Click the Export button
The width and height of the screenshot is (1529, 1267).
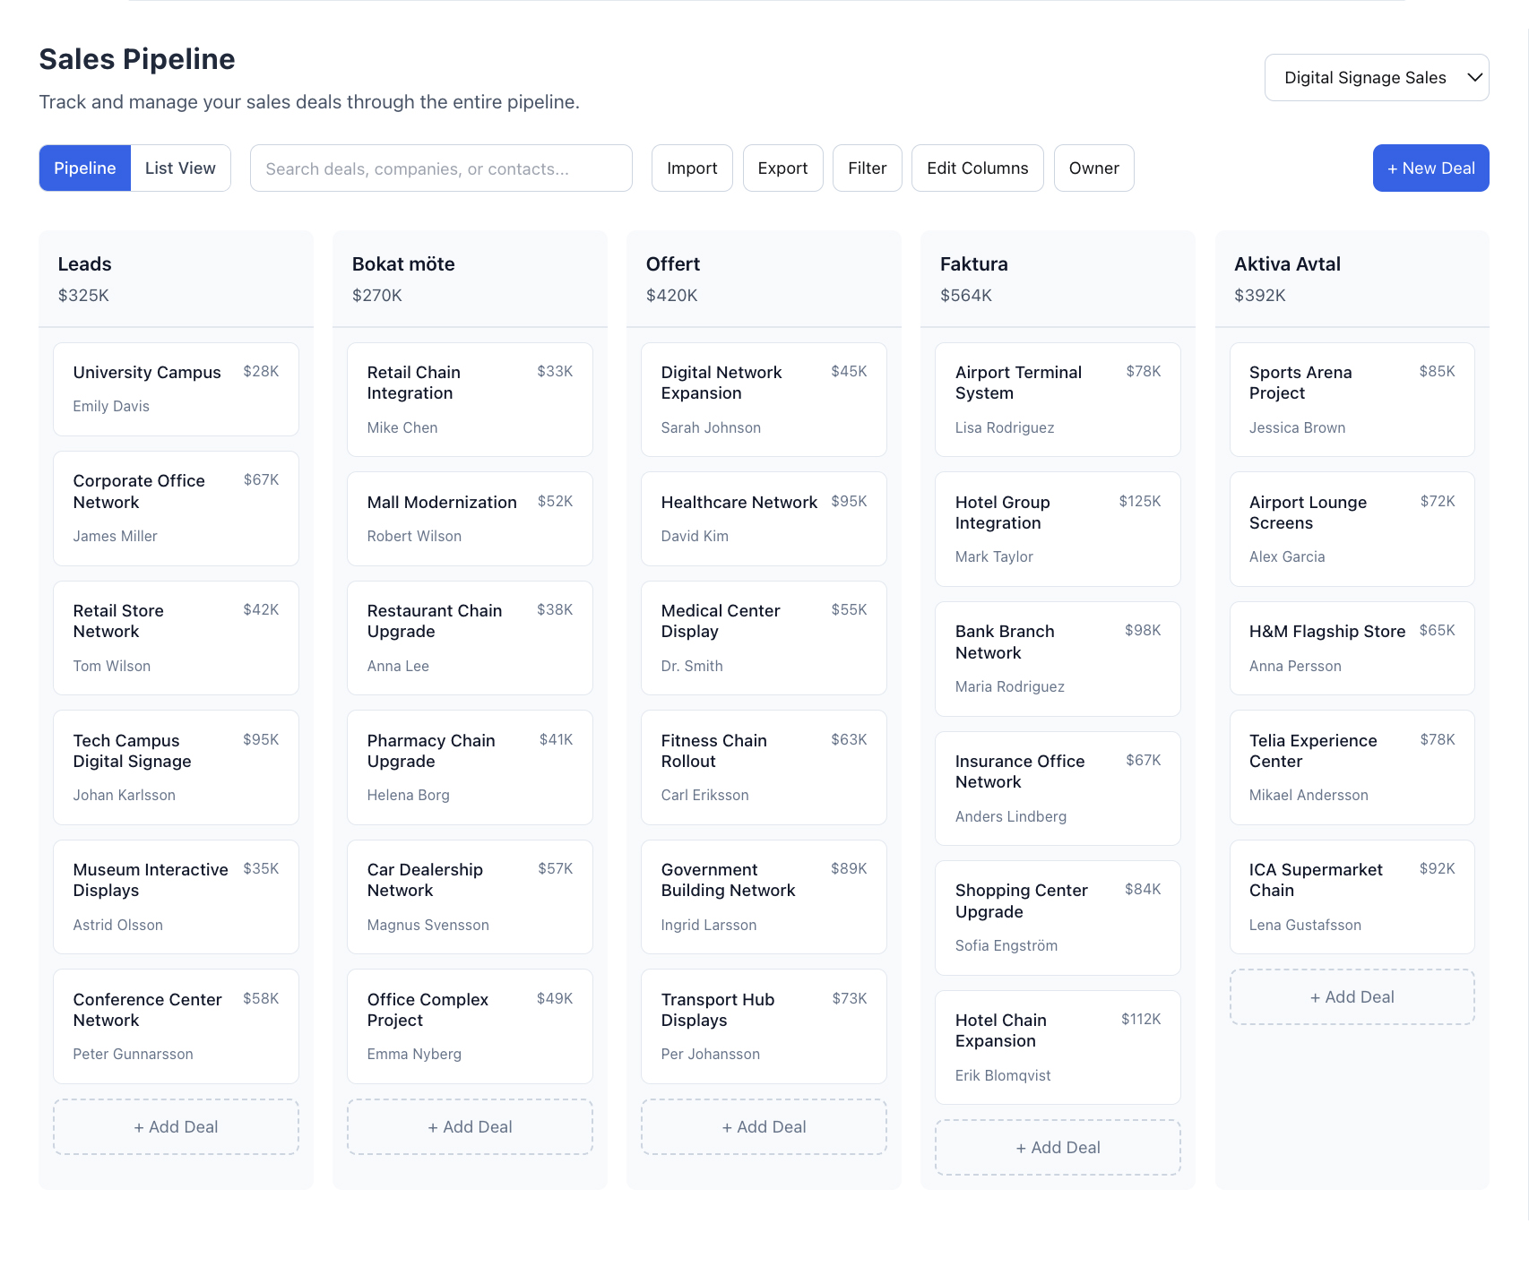pyautogui.click(x=782, y=168)
